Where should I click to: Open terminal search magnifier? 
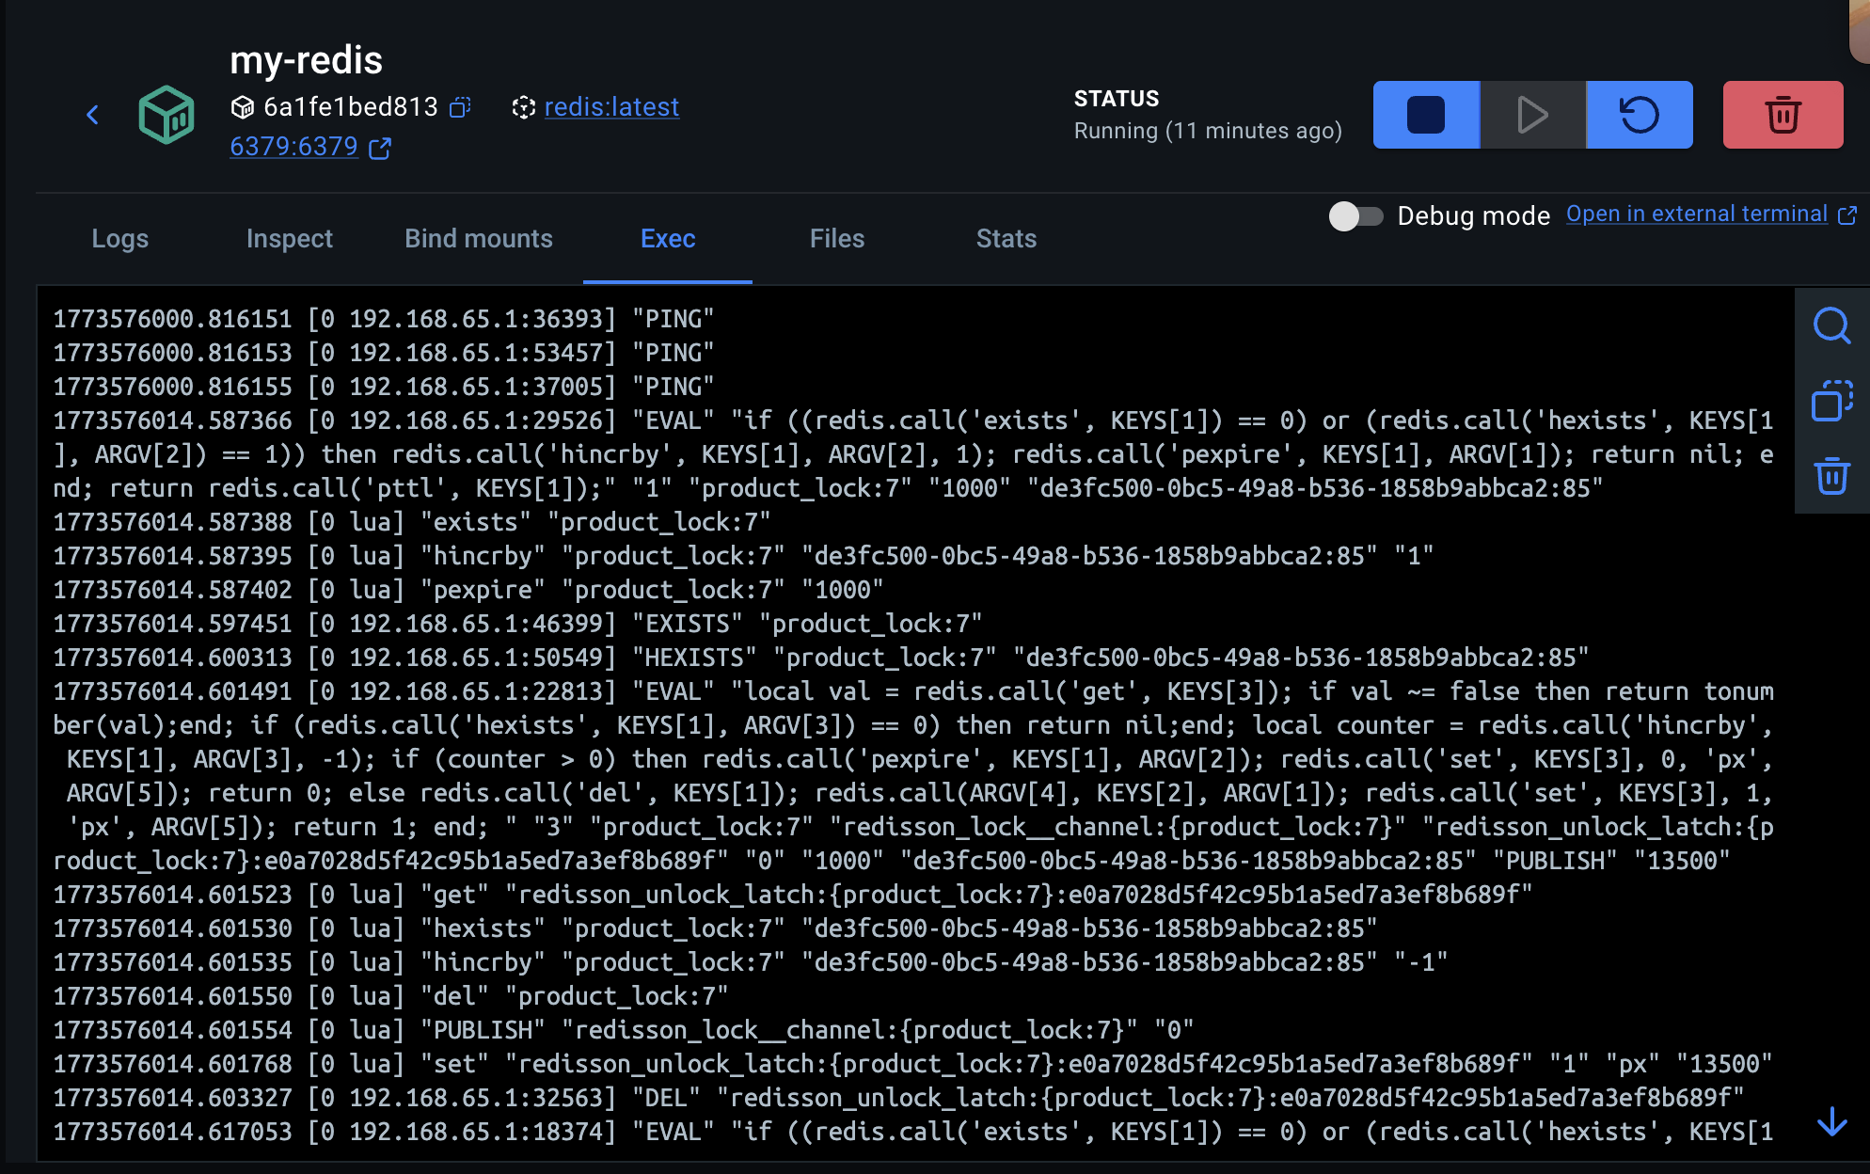point(1830,326)
